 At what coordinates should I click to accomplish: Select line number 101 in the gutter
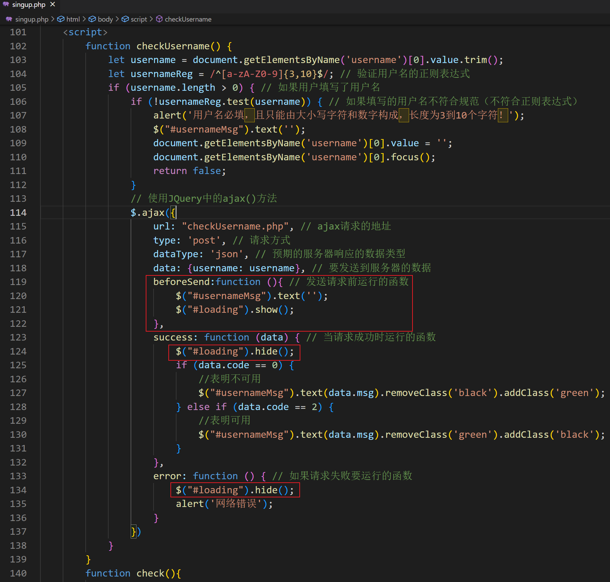click(18, 32)
